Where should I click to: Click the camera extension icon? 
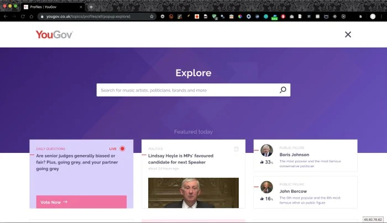292,17
